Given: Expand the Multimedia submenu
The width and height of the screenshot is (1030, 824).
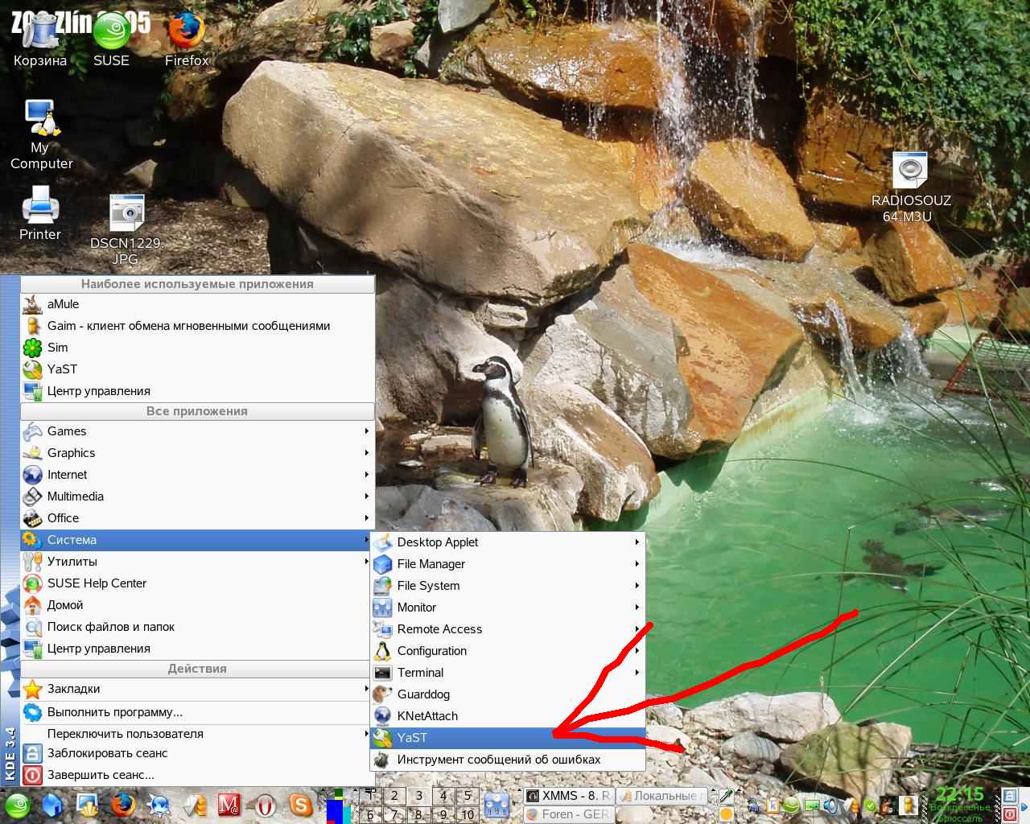Looking at the screenshot, I should point(197,496).
